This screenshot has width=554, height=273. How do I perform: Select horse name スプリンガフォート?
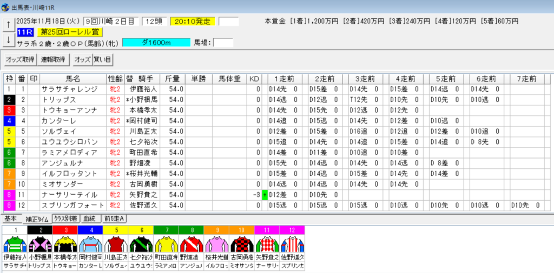pyautogui.click(x=73, y=205)
